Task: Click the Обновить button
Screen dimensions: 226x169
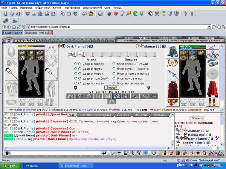Action: [x=197, y=118]
